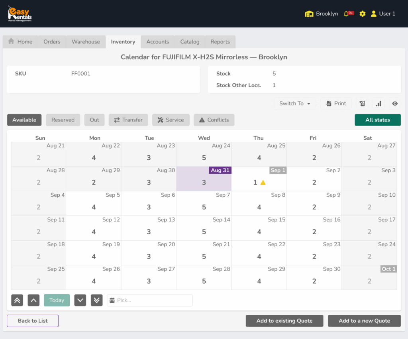Select the Sep 24 calendar cell
Screen dimensions: 408x339
tap(369, 253)
